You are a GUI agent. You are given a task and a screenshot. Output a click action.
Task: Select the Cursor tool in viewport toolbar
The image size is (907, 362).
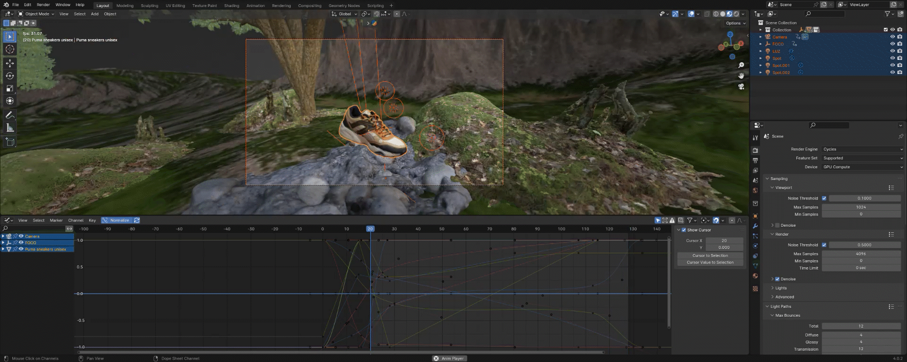[x=10, y=49]
